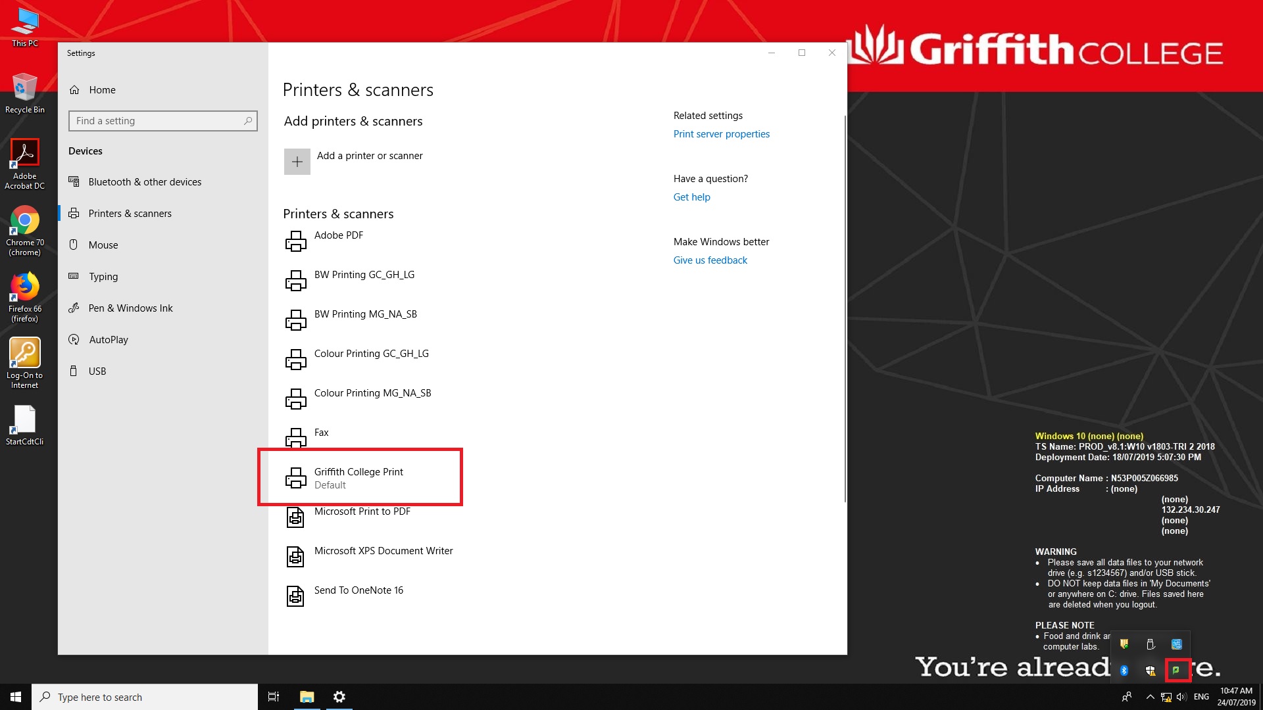1263x710 pixels.
Task: Open the Pen & Windows Ink section
Action: point(130,308)
